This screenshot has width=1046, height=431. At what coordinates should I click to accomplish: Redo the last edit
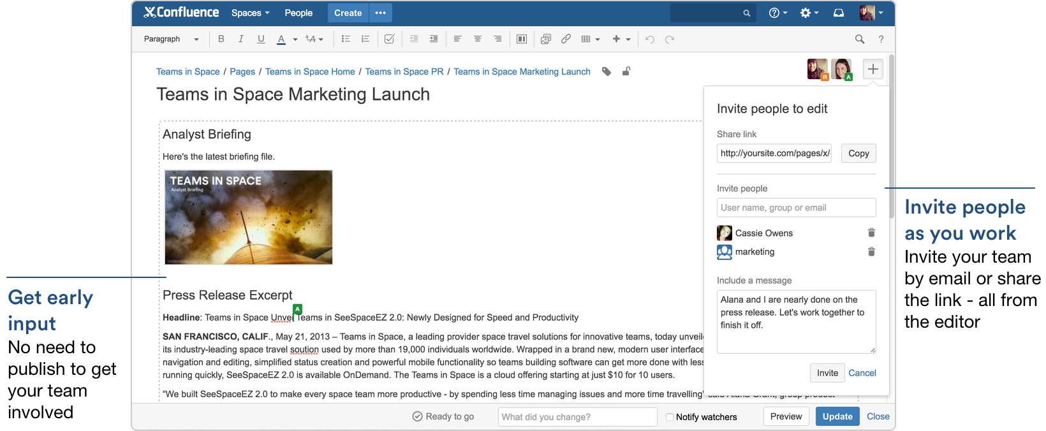(670, 39)
